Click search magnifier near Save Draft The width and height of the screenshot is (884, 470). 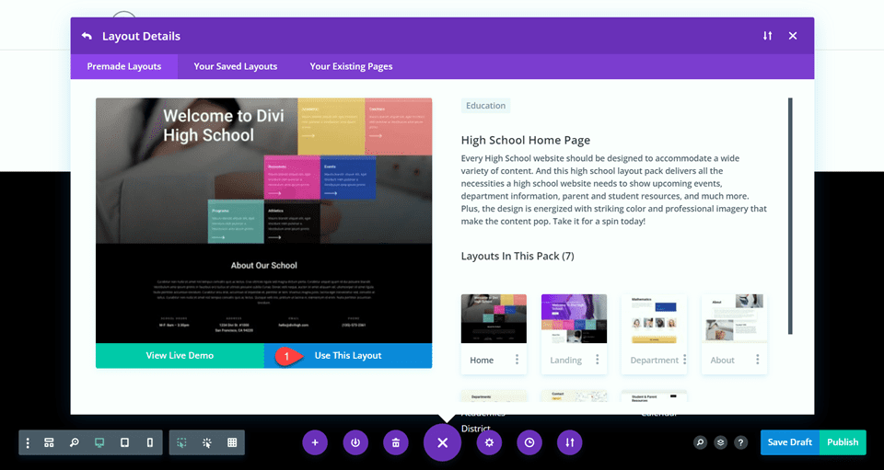click(x=700, y=442)
